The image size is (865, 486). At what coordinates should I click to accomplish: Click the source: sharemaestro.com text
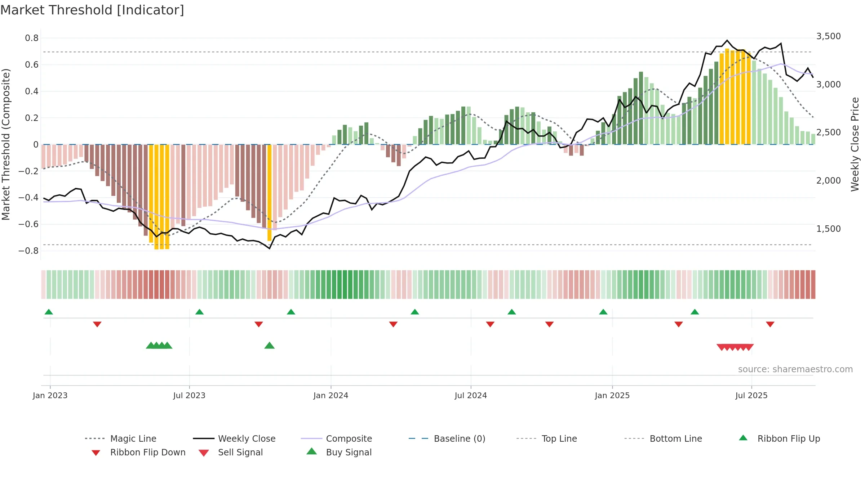pos(795,369)
